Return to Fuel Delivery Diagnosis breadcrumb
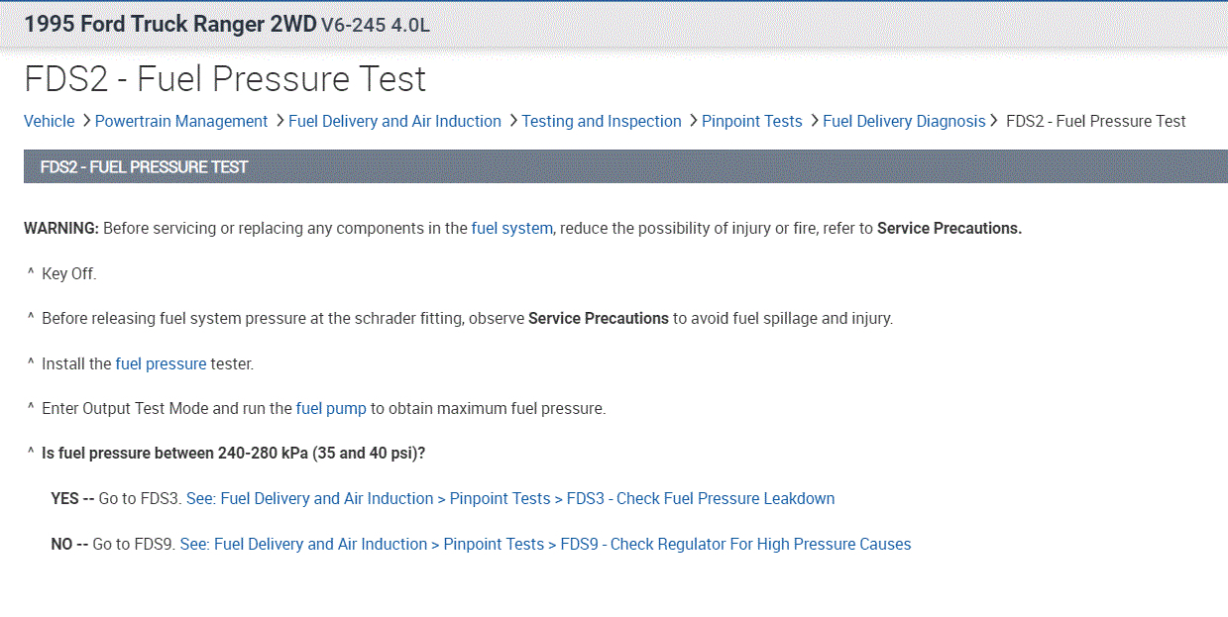 [x=904, y=121]
